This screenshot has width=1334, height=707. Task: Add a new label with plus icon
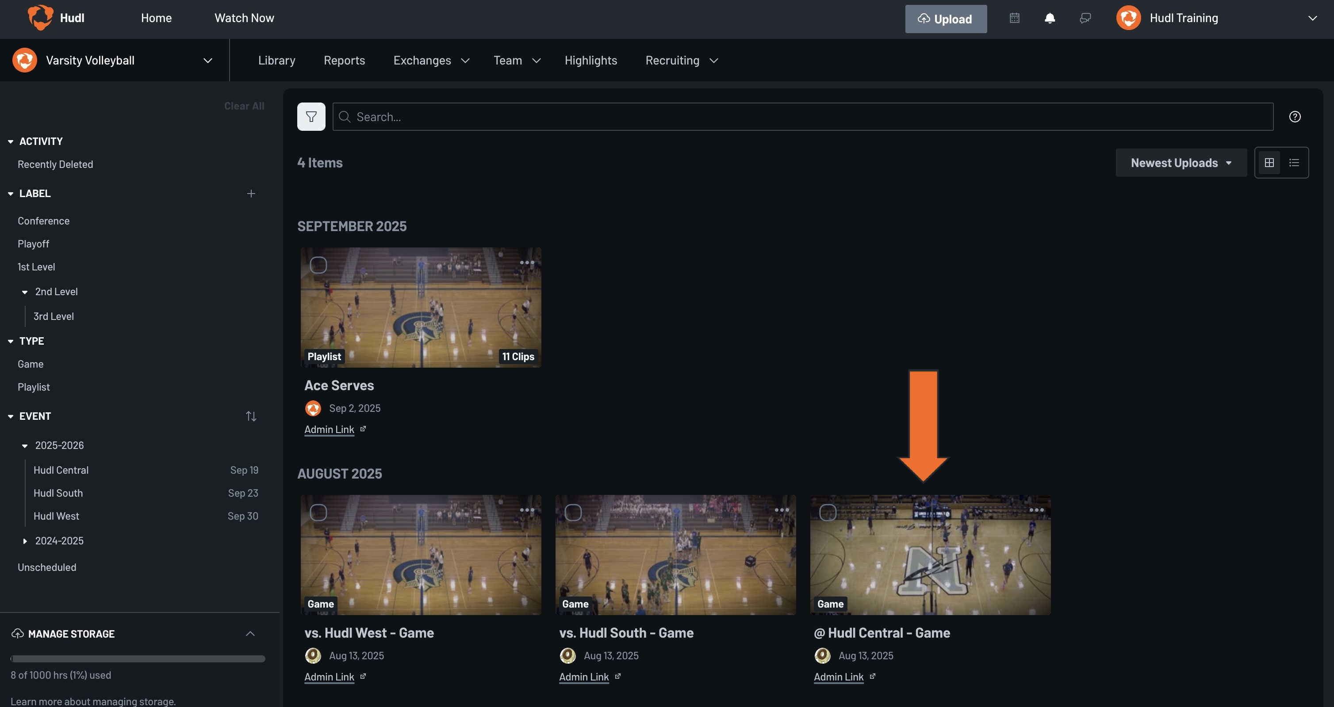pyautogui.click(x=251, y=193)
